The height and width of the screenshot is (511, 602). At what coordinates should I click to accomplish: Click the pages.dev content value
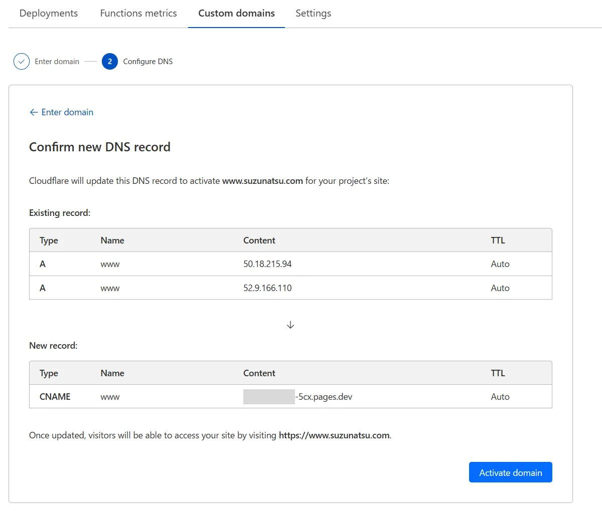pyautogui.click(x=298, y=397)
